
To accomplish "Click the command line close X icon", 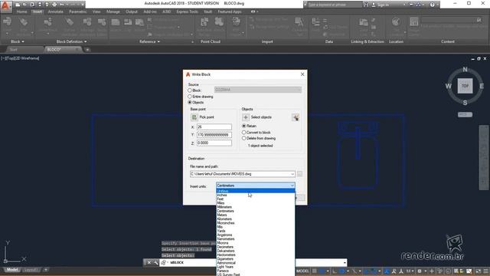I will 149,262.
